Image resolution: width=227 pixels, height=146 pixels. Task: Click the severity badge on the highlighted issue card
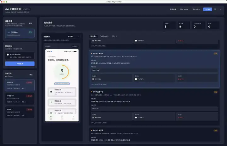(216, 54)
